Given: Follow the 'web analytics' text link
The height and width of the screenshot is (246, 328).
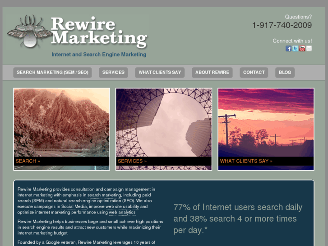Looking at the screenshot, I should click(x=122, y=212).
